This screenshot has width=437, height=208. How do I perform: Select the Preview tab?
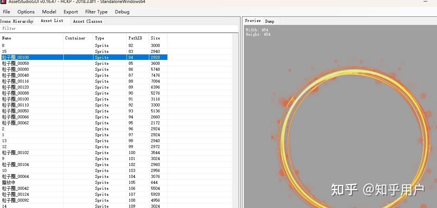(x=253, y=20)
